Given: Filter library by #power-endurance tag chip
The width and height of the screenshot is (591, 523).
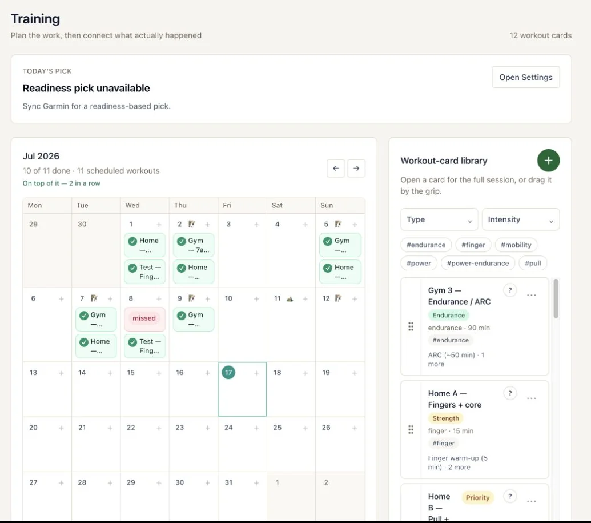Looking at the screenshot, I should [477, 263].
